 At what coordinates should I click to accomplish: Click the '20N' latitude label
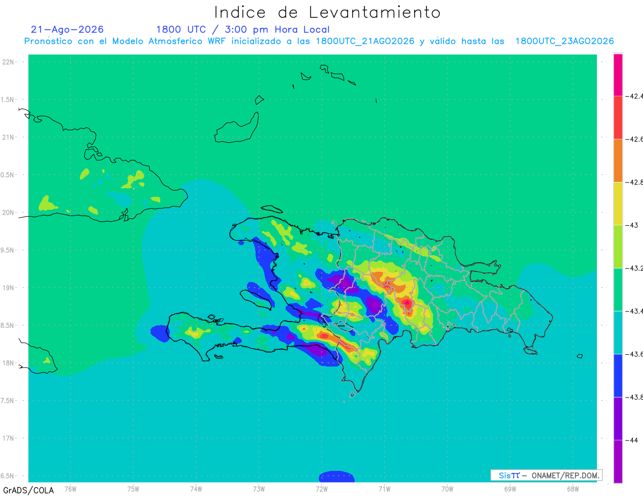click(9, 212)
